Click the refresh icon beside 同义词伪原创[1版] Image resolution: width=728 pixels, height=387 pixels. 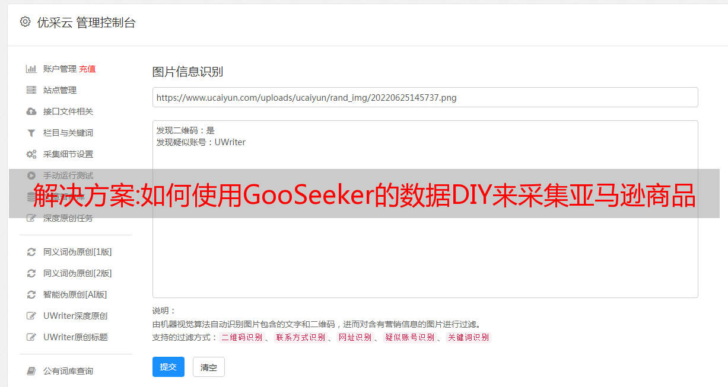pos(31,252)
